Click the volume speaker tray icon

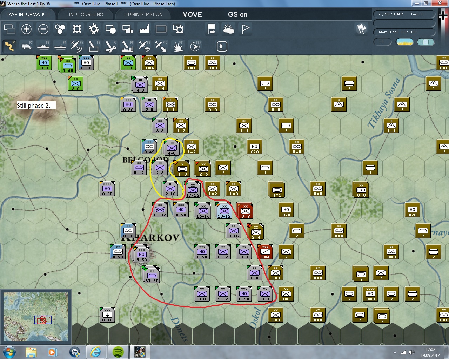pos(411,352)
